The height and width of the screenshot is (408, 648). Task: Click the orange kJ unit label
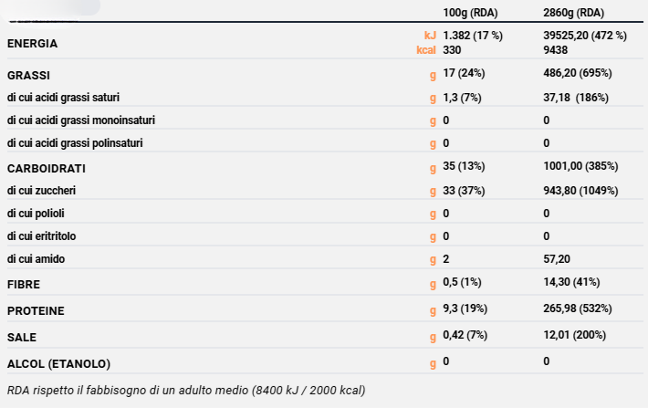(430, 35)
